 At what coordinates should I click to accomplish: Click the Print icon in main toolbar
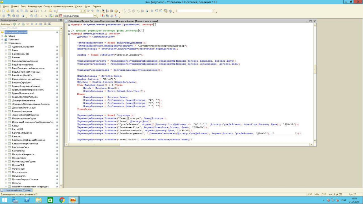32,11
